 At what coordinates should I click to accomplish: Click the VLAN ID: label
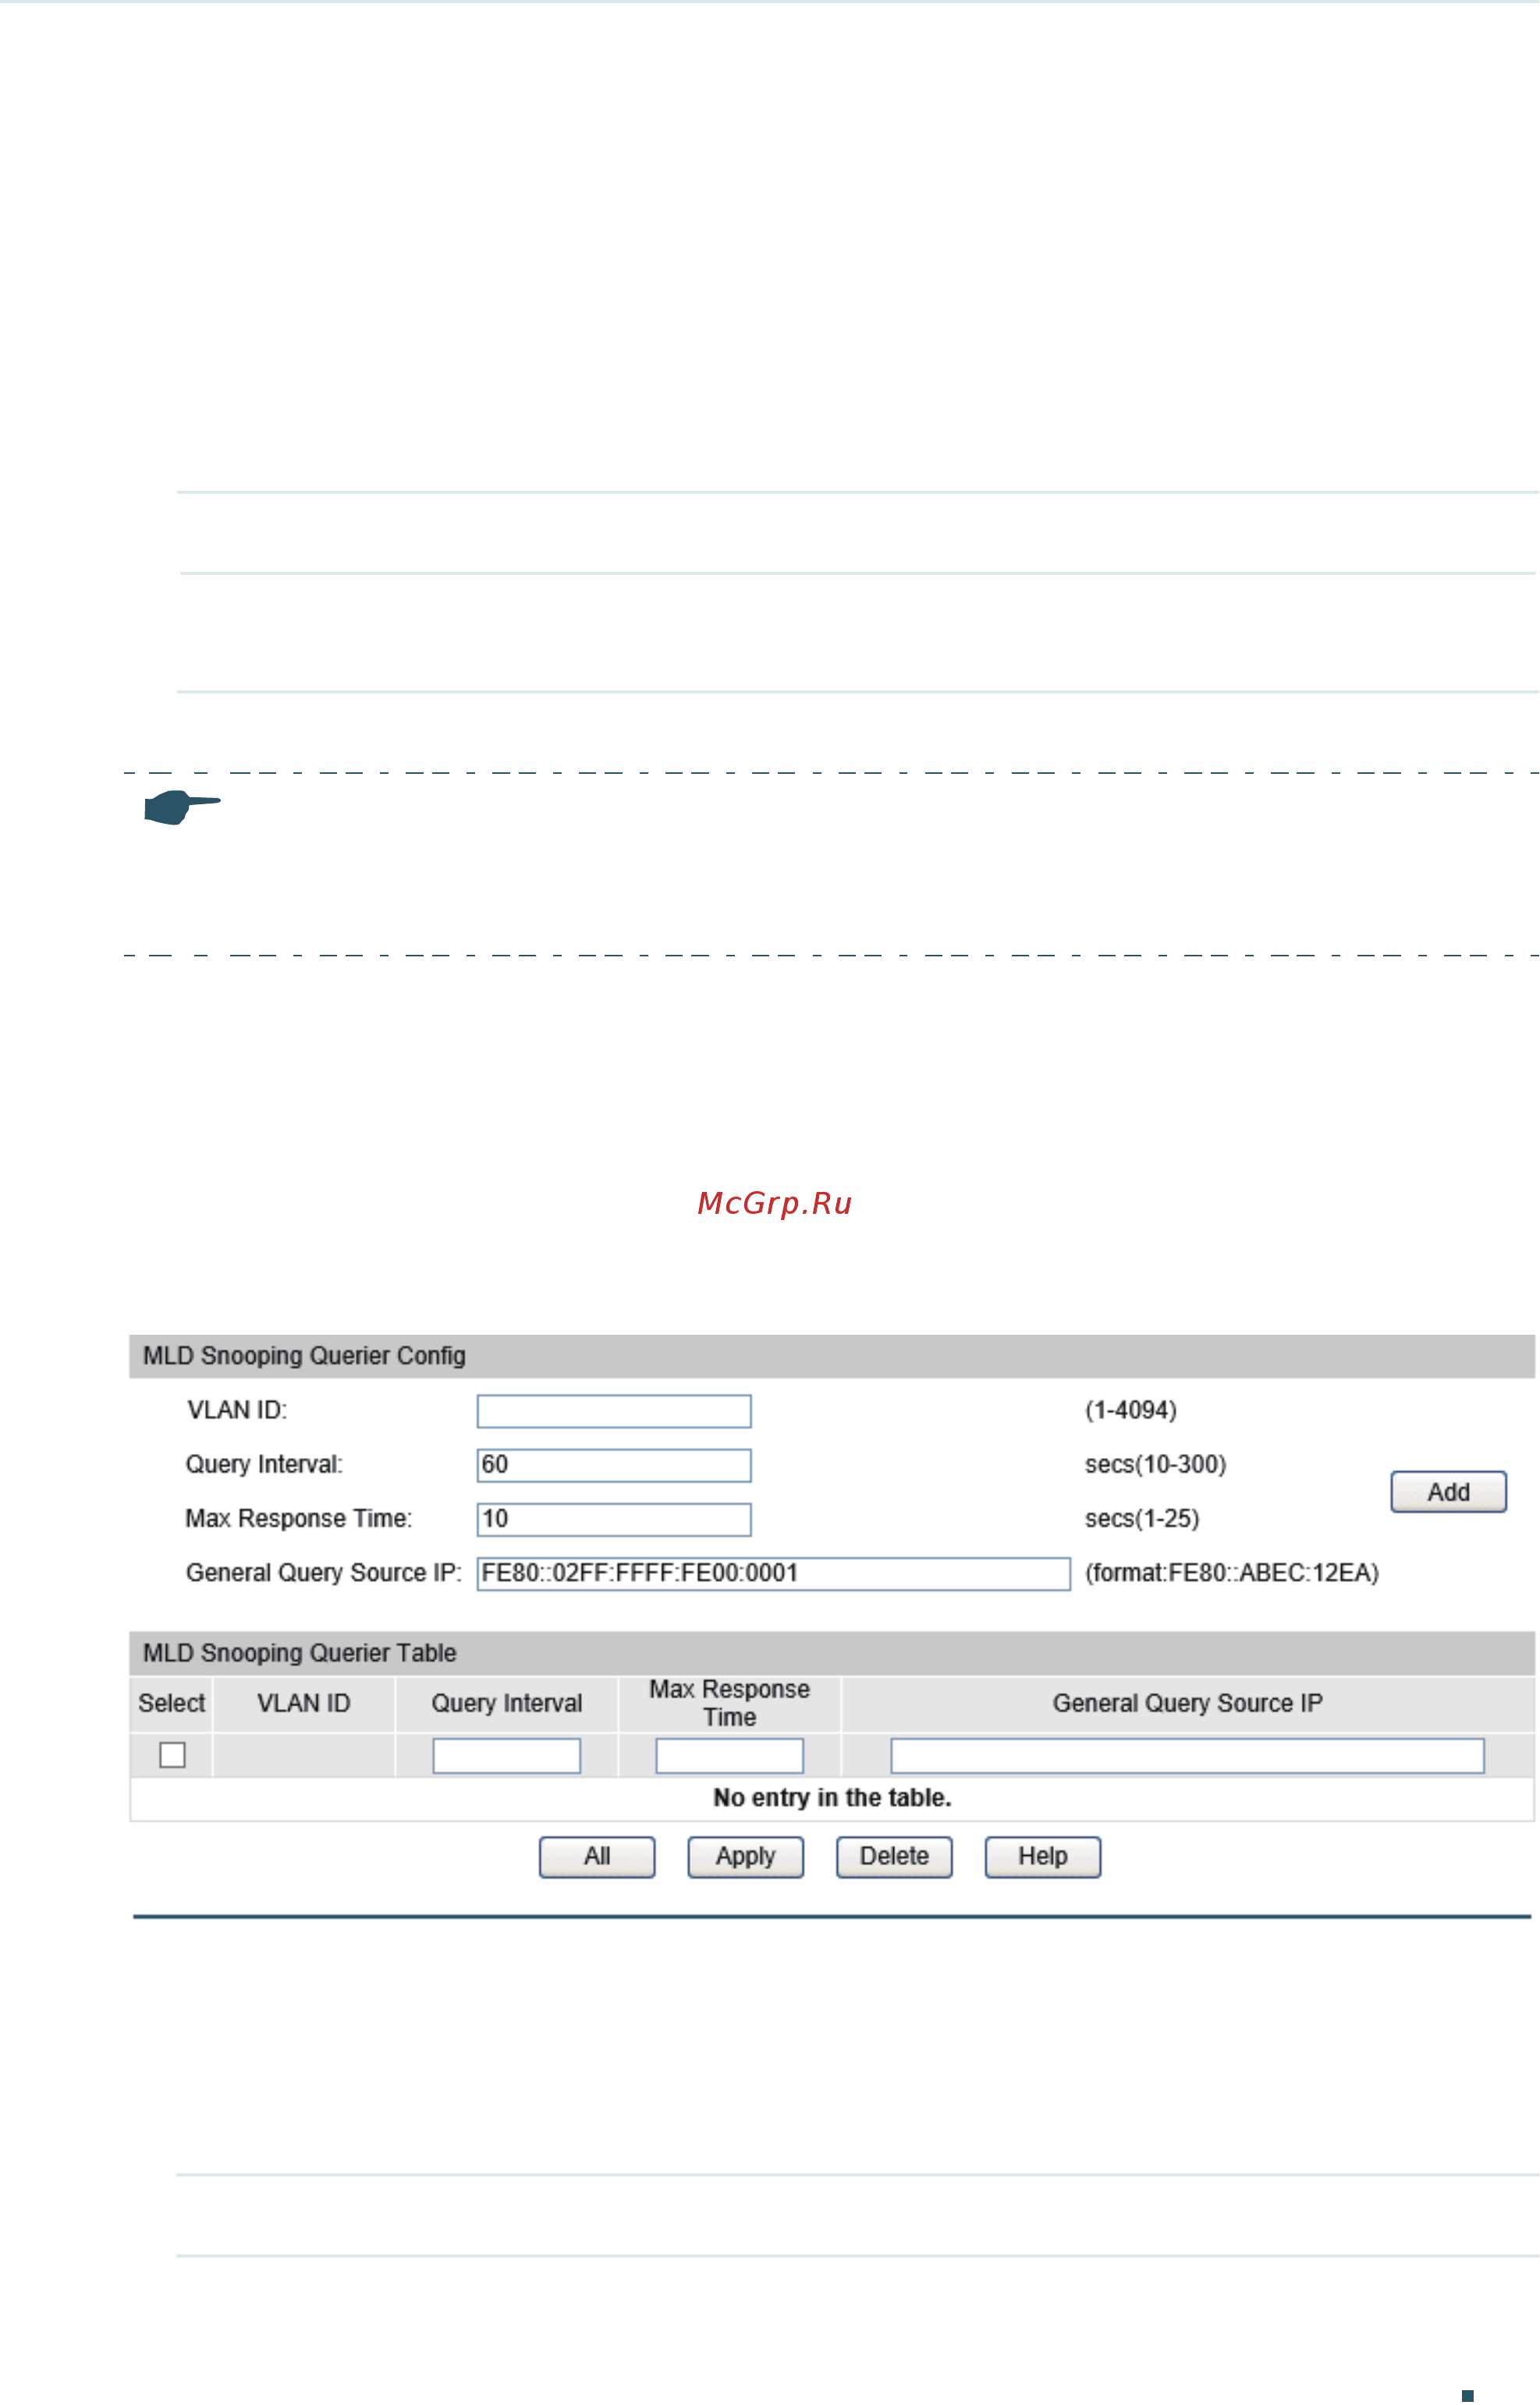tap(237, 1411)
